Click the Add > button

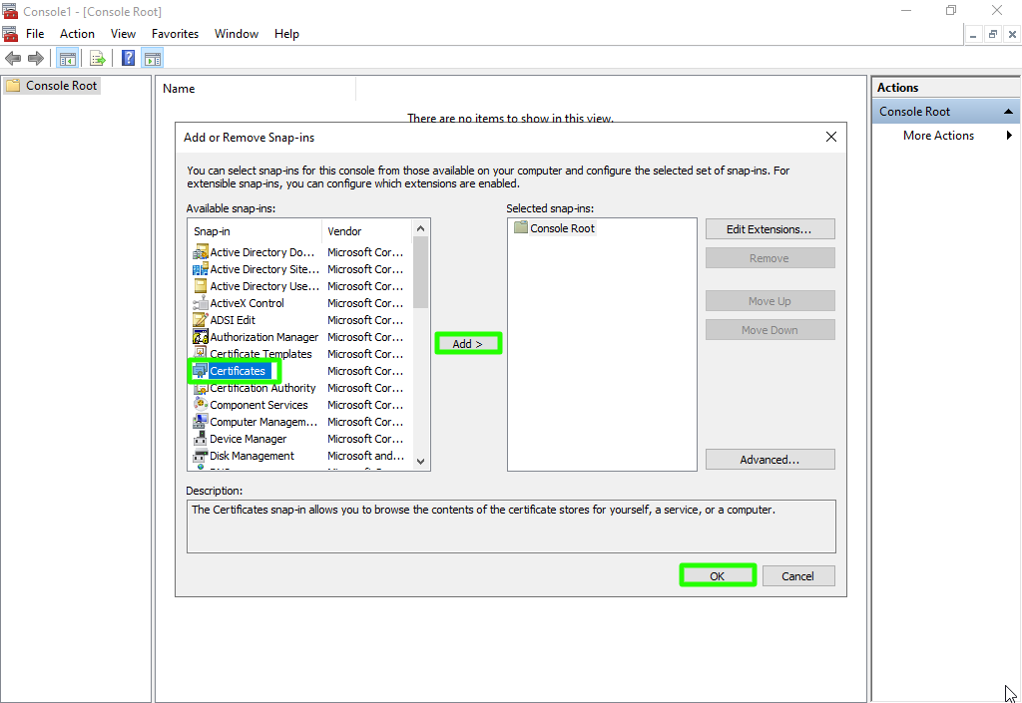click(467, 344)
